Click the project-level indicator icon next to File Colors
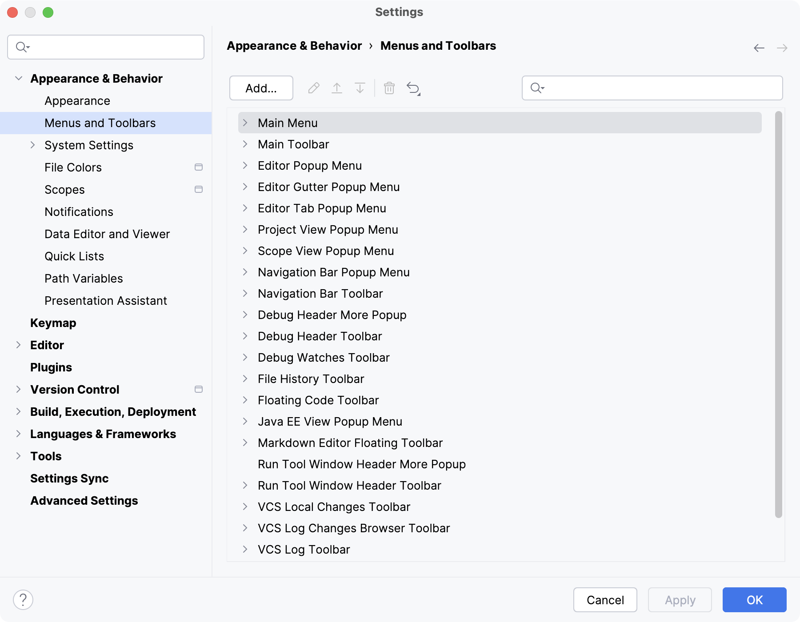This screenshot has height=622, width=800. click(199, 167)
